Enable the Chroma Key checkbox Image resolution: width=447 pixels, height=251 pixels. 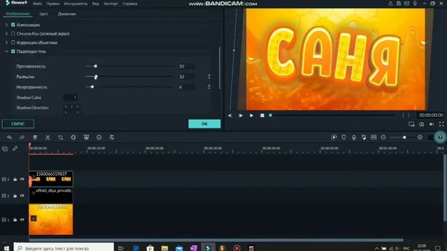(13, 33)
